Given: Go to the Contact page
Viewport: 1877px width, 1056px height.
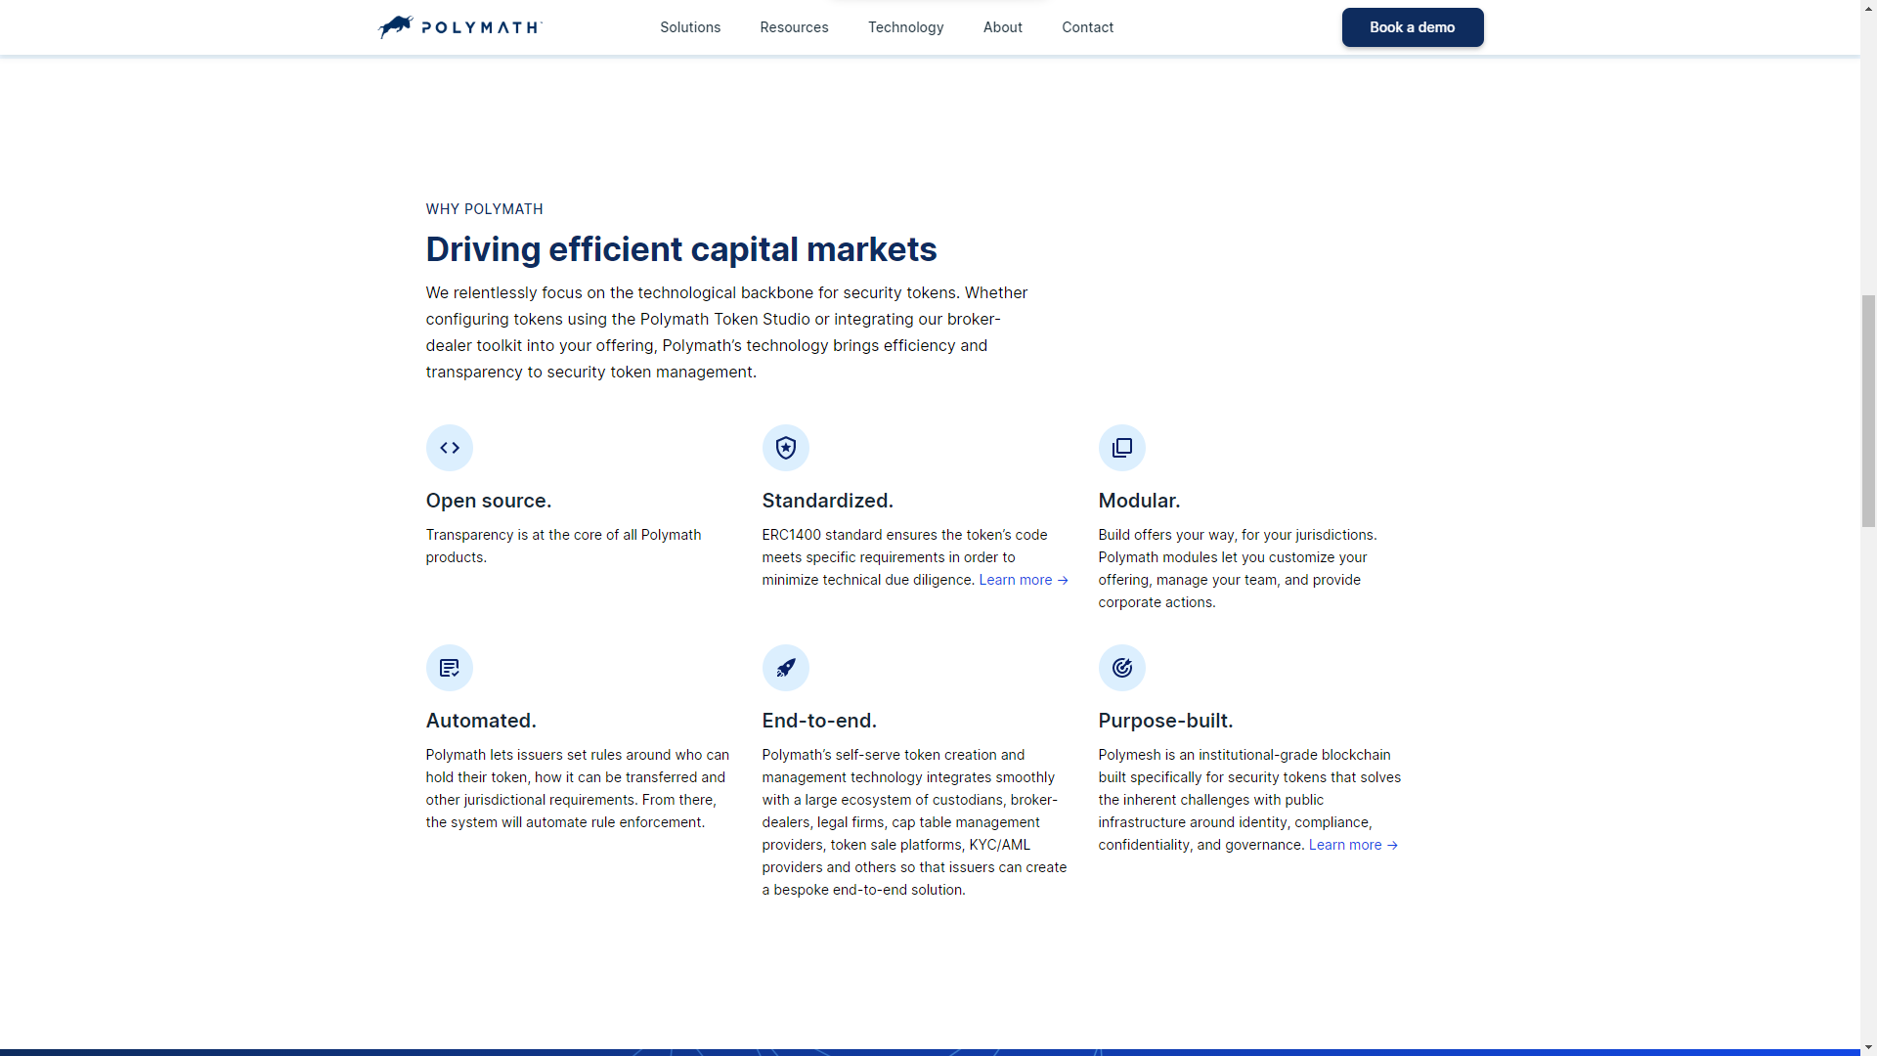Looking at the screenshot, I should coord(1087,27).
